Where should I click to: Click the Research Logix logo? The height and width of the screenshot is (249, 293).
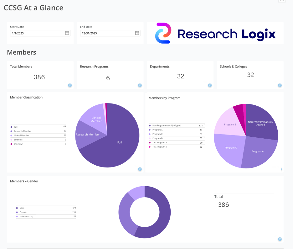(215, 33)
